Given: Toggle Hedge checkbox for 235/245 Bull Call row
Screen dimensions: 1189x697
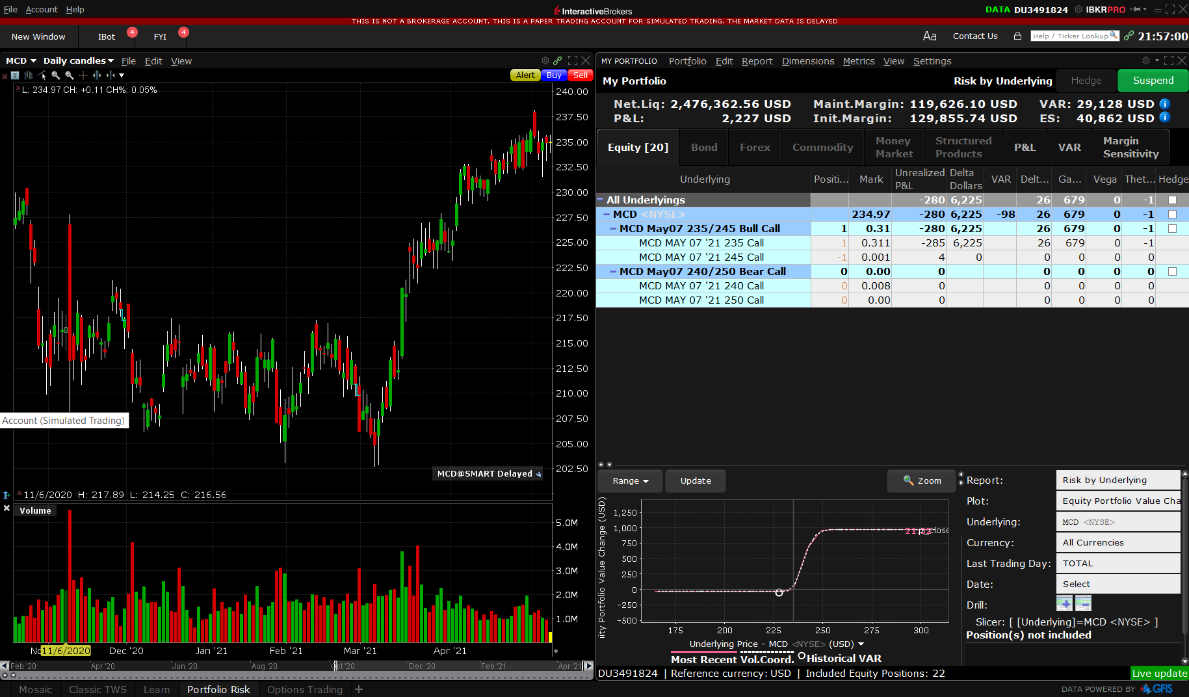Looking at the screenshot, I should click(x=1172, y=229).
